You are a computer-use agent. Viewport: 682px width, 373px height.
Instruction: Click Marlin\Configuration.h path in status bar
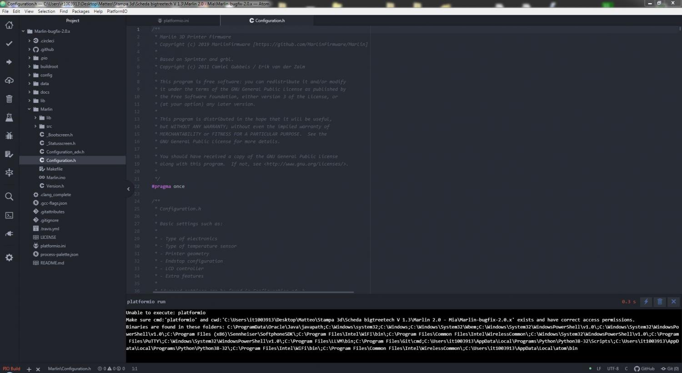tap(69, 369)
